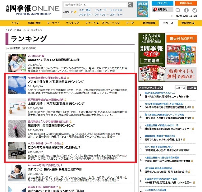Image resolution: width=202 pixels, height=192 pixels.
Task: Click the 四季報 magazine cover in header
Action: (143, 9)
